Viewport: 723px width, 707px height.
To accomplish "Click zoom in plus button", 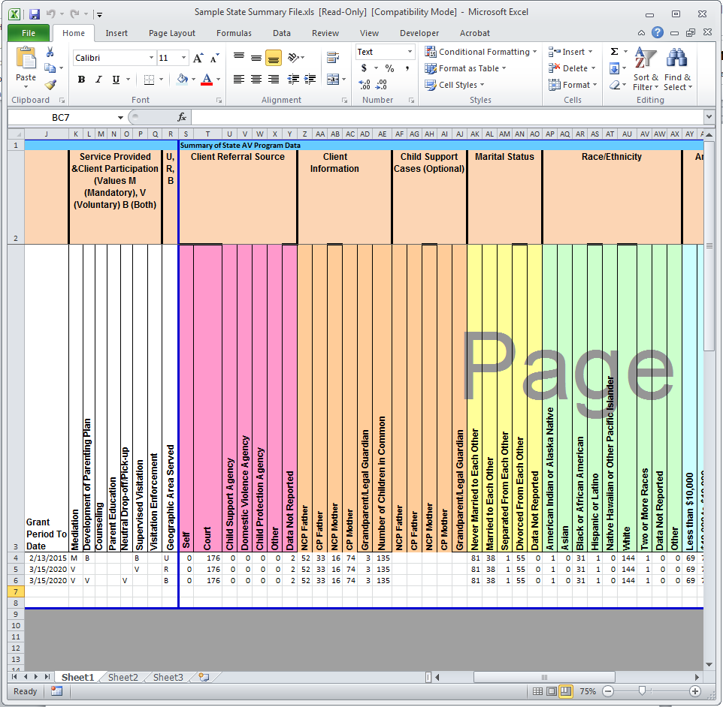I will pos(695,691).
